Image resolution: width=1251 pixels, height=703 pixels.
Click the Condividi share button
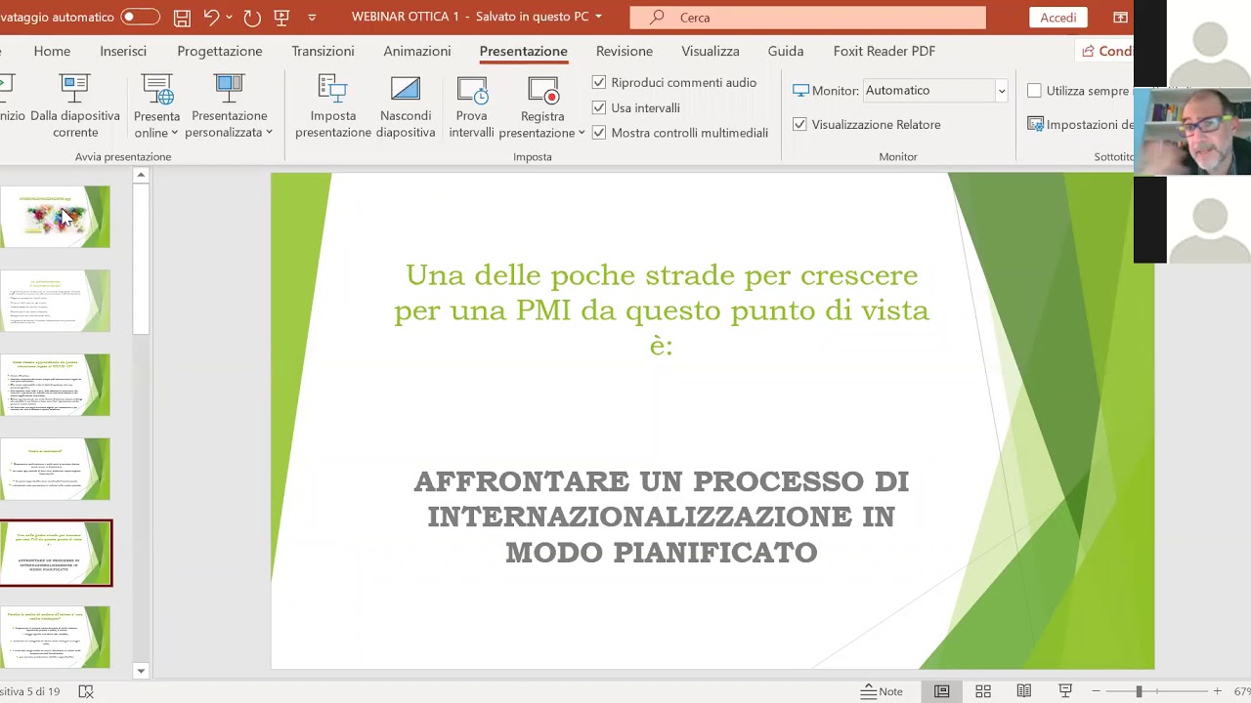pos(1105,51)
